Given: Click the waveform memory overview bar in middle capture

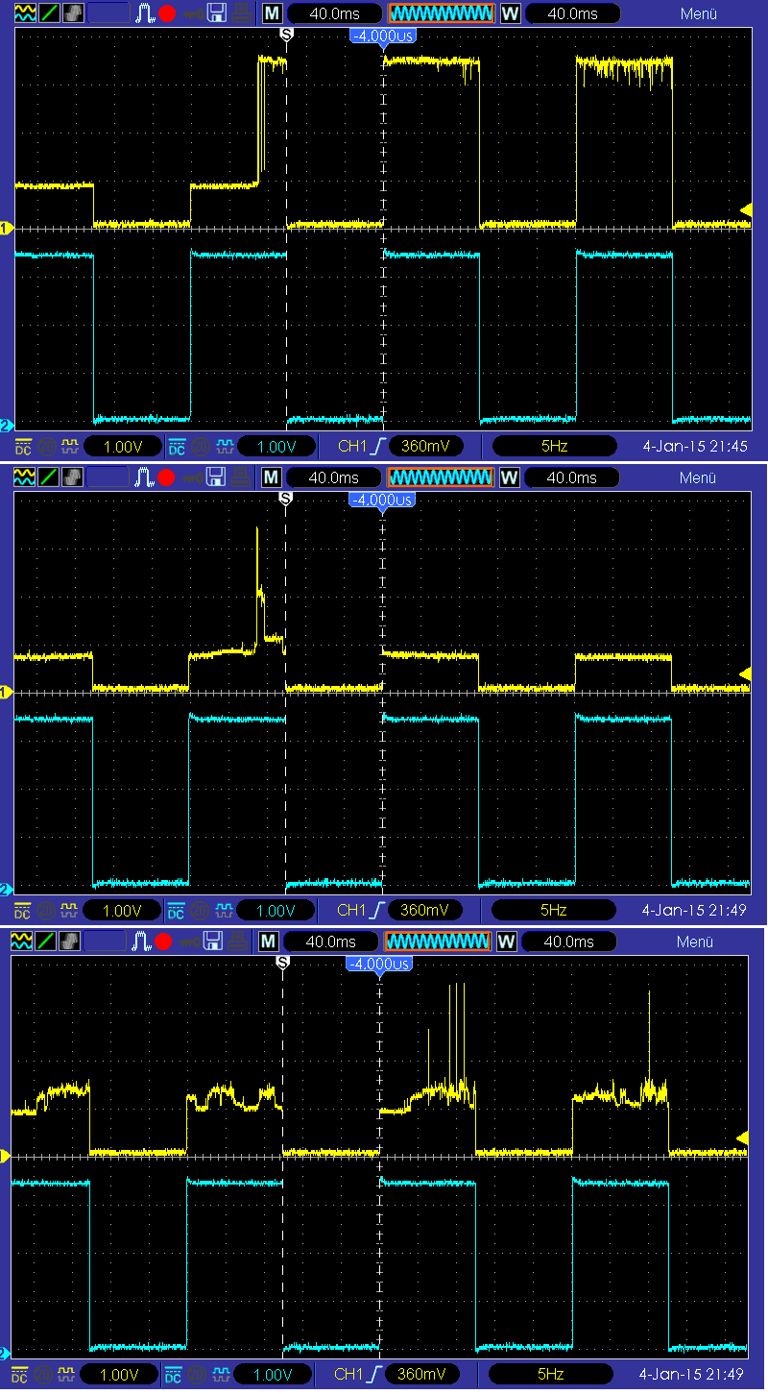Looking at the screenshot, I should pyautogui.click(x=441, y=477).
